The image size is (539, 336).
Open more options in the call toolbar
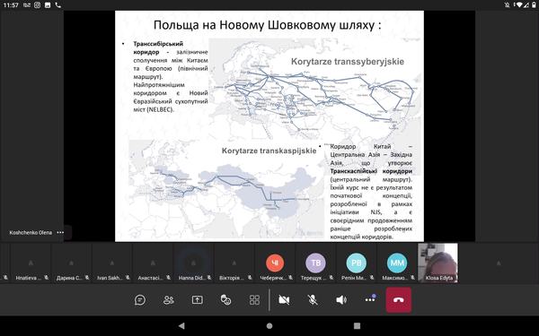[x=370, y=299]
